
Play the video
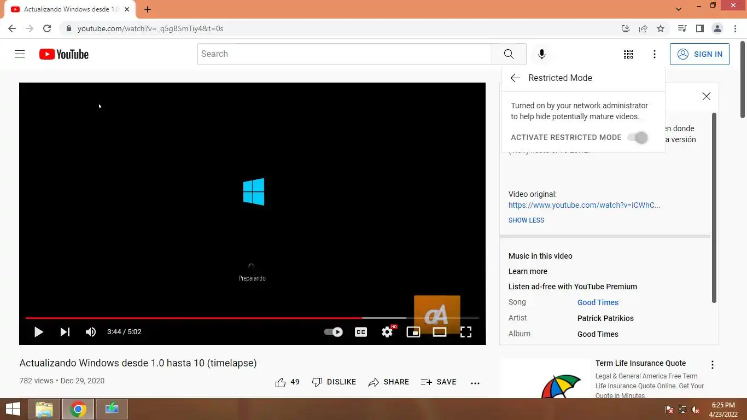point(38,332)
